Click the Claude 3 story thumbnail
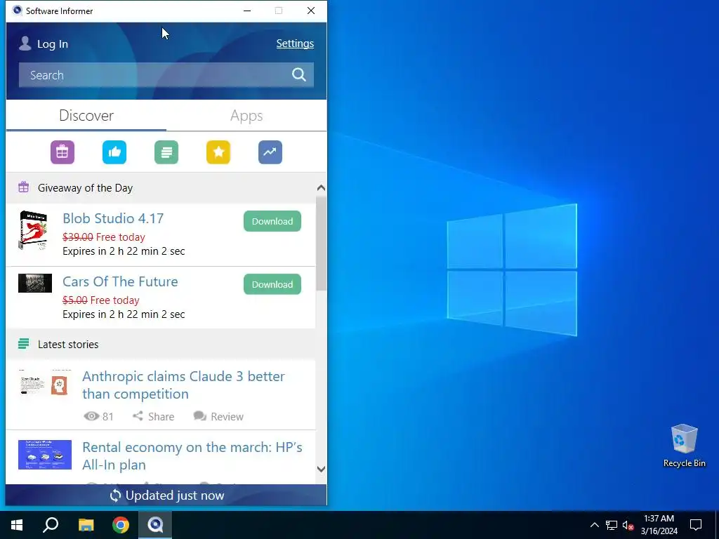The height and width of the screenshot is (539, 719). click(x=45, y=382)
